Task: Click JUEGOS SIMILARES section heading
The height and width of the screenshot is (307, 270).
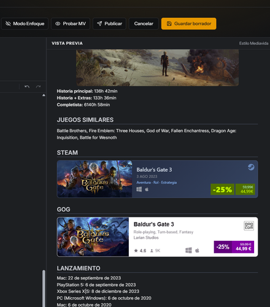Action: click(85, 120)
